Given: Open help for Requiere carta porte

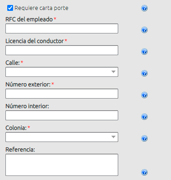Looking at the screenshot, I should click(x=144, y=8).
